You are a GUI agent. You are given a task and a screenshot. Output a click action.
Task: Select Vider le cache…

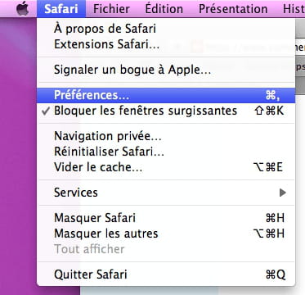point(166,167)
